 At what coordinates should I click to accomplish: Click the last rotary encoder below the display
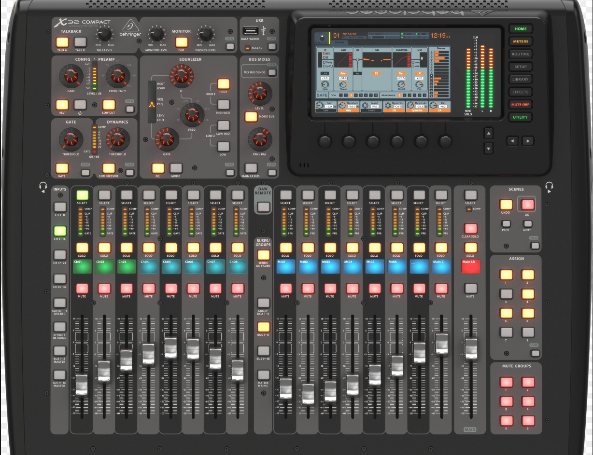pos(445,141)
